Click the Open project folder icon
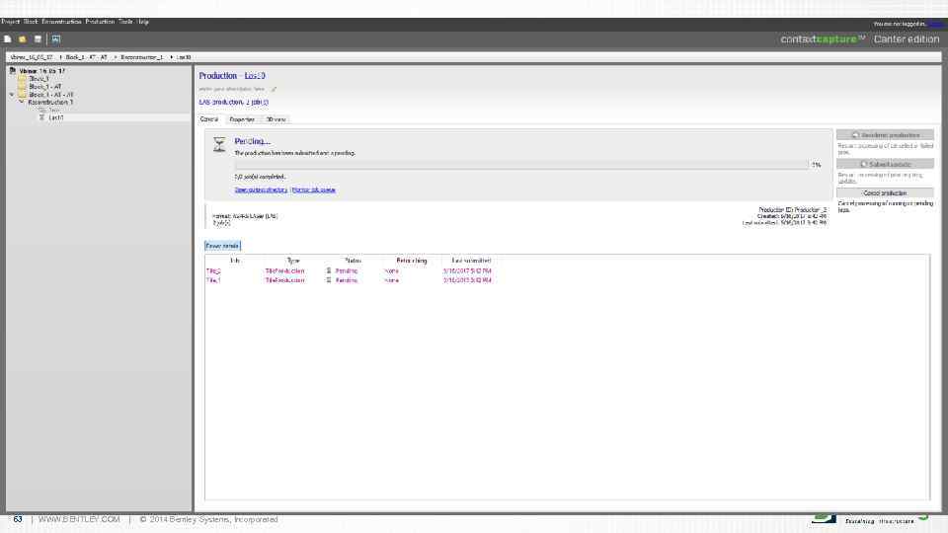Screen dimensions: 948x533 [x=23, y=39]
